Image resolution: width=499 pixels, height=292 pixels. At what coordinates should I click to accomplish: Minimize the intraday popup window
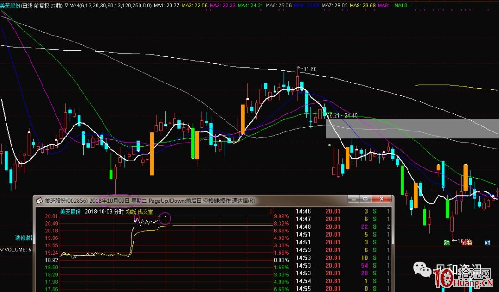pyautogui.click(x=353, y=199)
